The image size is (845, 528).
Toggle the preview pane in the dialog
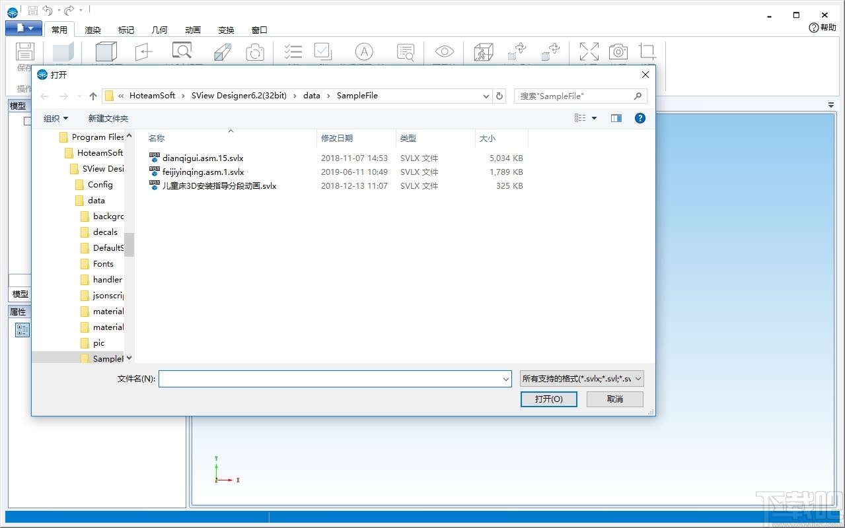[x=616, y=118]
